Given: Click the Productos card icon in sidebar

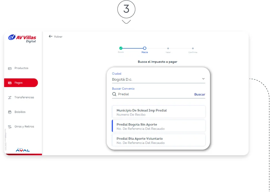Looking at the screenshot, I should pyautogui.click(x=10, y=68).
